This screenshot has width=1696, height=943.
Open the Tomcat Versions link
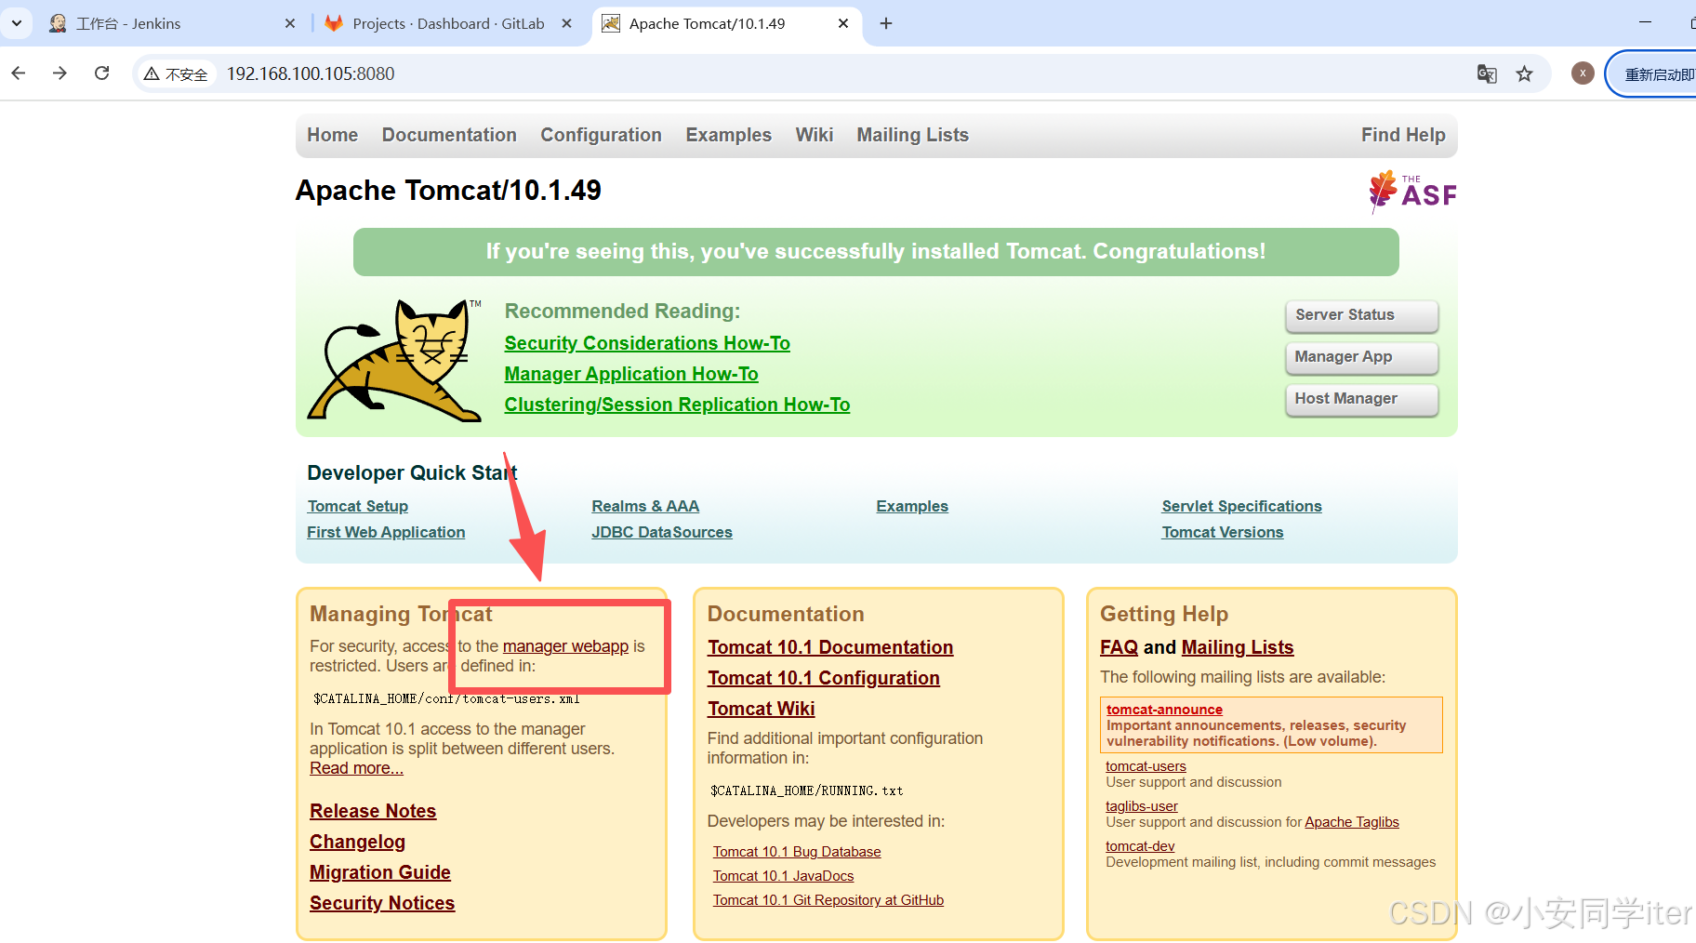point(1223,532)
